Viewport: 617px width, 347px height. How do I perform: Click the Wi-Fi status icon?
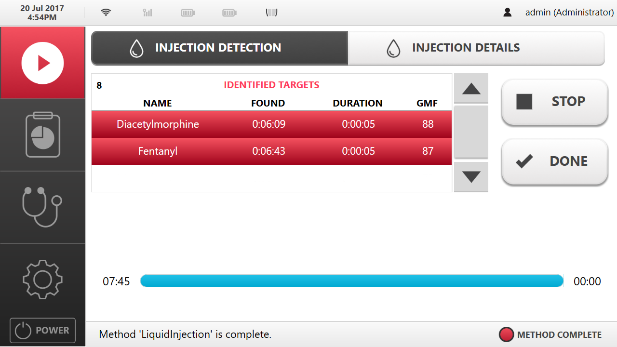(106, 13)
